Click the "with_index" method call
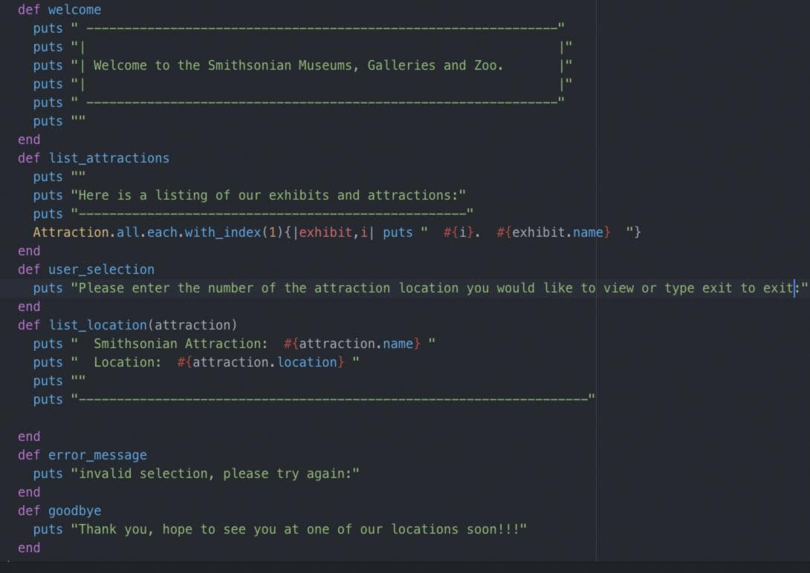 pos(223,232)
